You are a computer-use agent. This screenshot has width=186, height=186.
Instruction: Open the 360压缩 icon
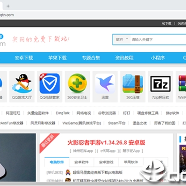133,84
